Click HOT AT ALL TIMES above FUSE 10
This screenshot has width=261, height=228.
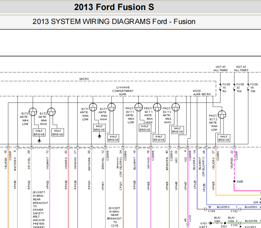(x=221, y=68)
